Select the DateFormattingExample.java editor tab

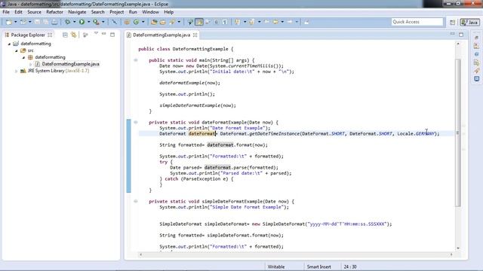coord(162,35)
